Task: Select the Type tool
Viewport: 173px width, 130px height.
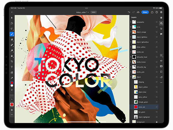Action: 12,67
